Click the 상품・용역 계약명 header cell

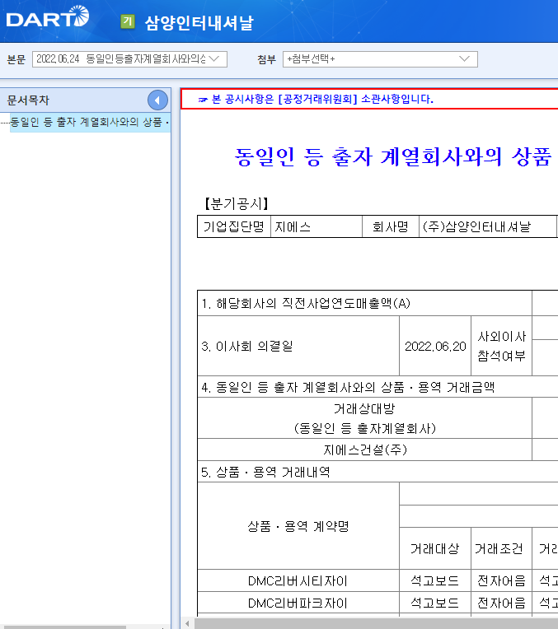tap(298, 526)
